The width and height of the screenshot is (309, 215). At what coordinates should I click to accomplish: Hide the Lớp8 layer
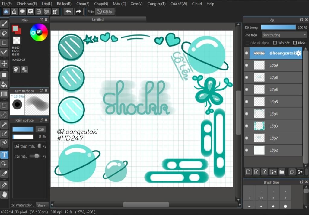tap(247, 77)
